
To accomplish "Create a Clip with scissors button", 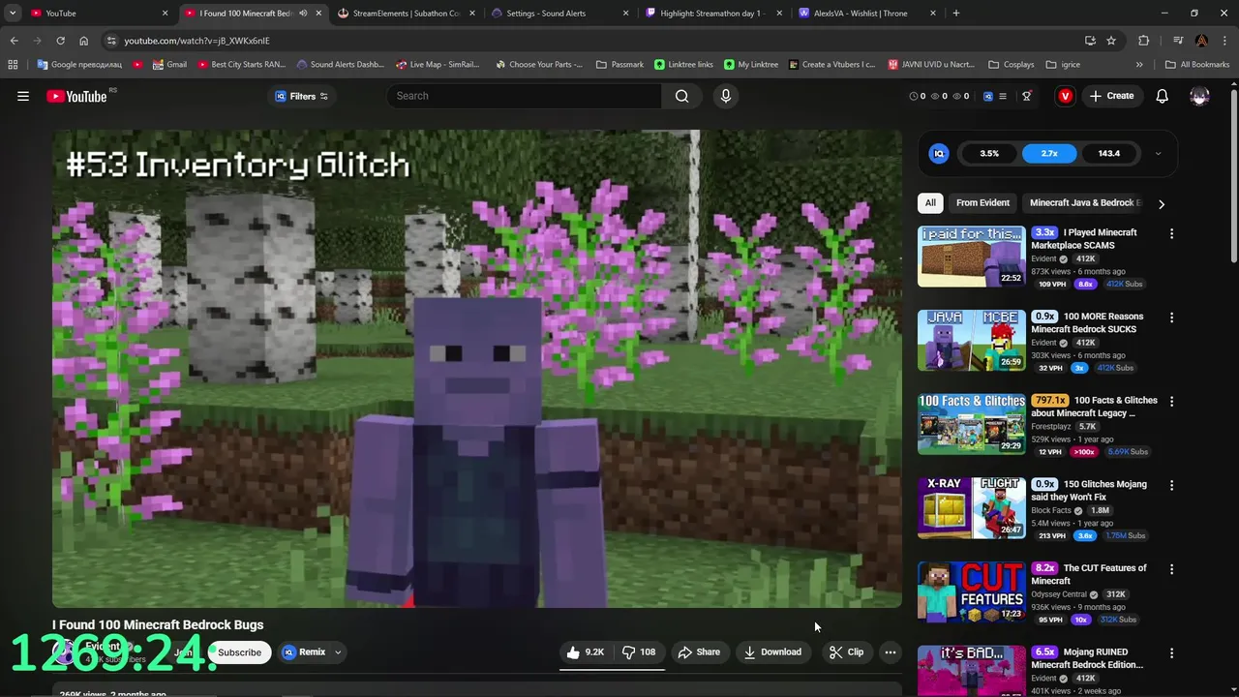I will pyautogui.click(x=847, y=652).
